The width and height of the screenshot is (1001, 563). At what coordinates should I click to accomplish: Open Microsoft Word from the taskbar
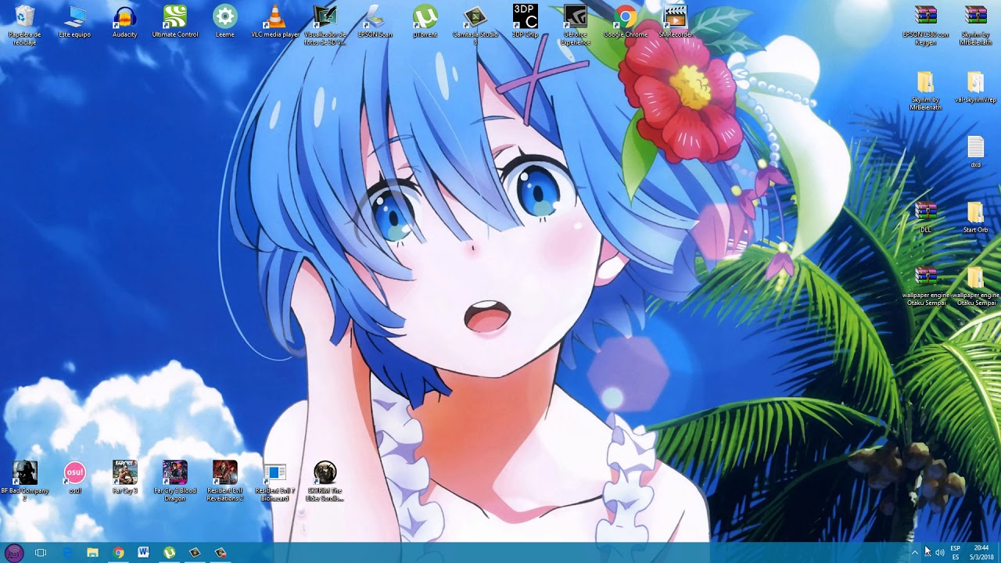coord(143,553)
